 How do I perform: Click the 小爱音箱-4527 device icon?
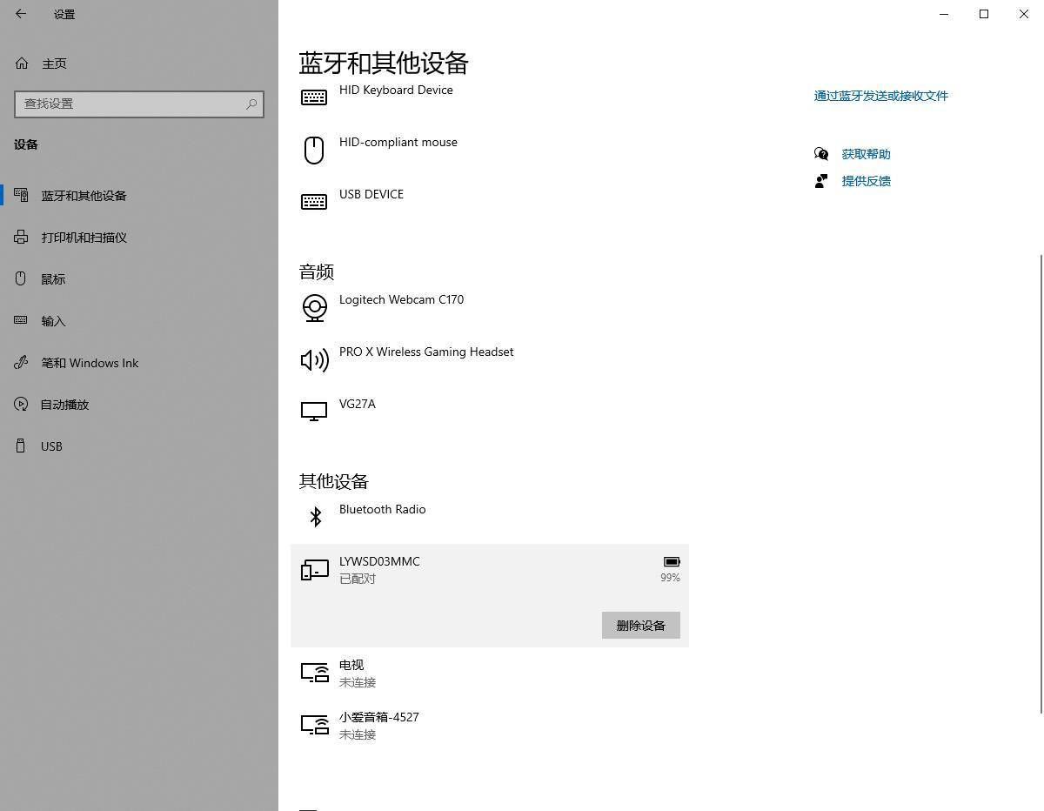(315, 724)
